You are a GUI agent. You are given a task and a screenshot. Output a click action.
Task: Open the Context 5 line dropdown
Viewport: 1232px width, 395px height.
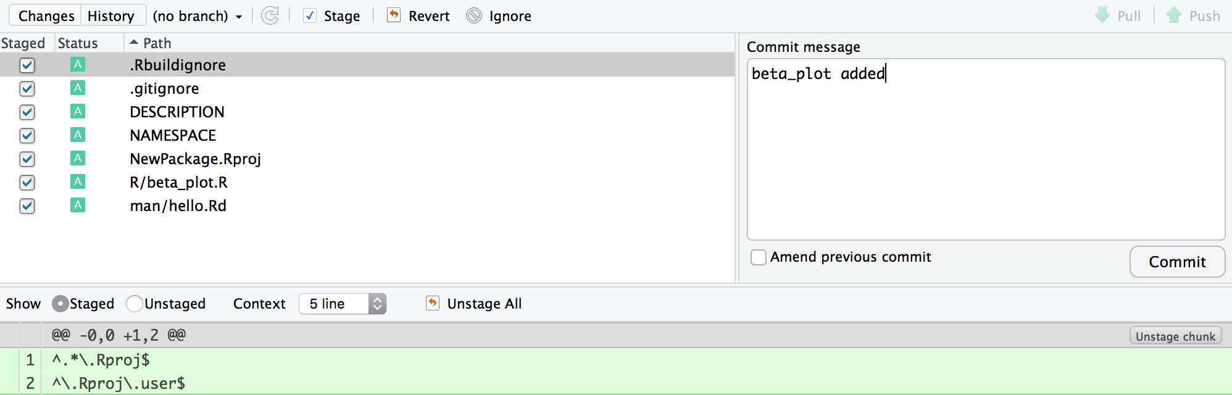tap(343, 304)
